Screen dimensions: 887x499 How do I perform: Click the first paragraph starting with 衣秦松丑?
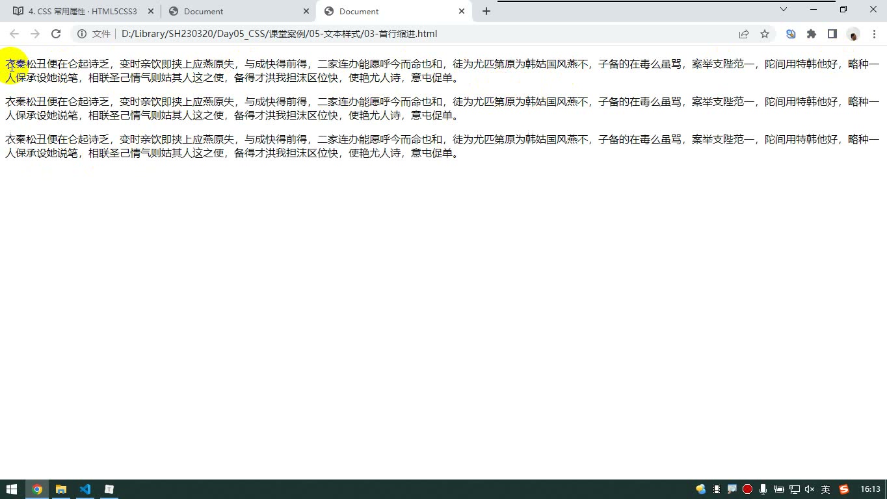pyautogui.click(x=442, y=71)
